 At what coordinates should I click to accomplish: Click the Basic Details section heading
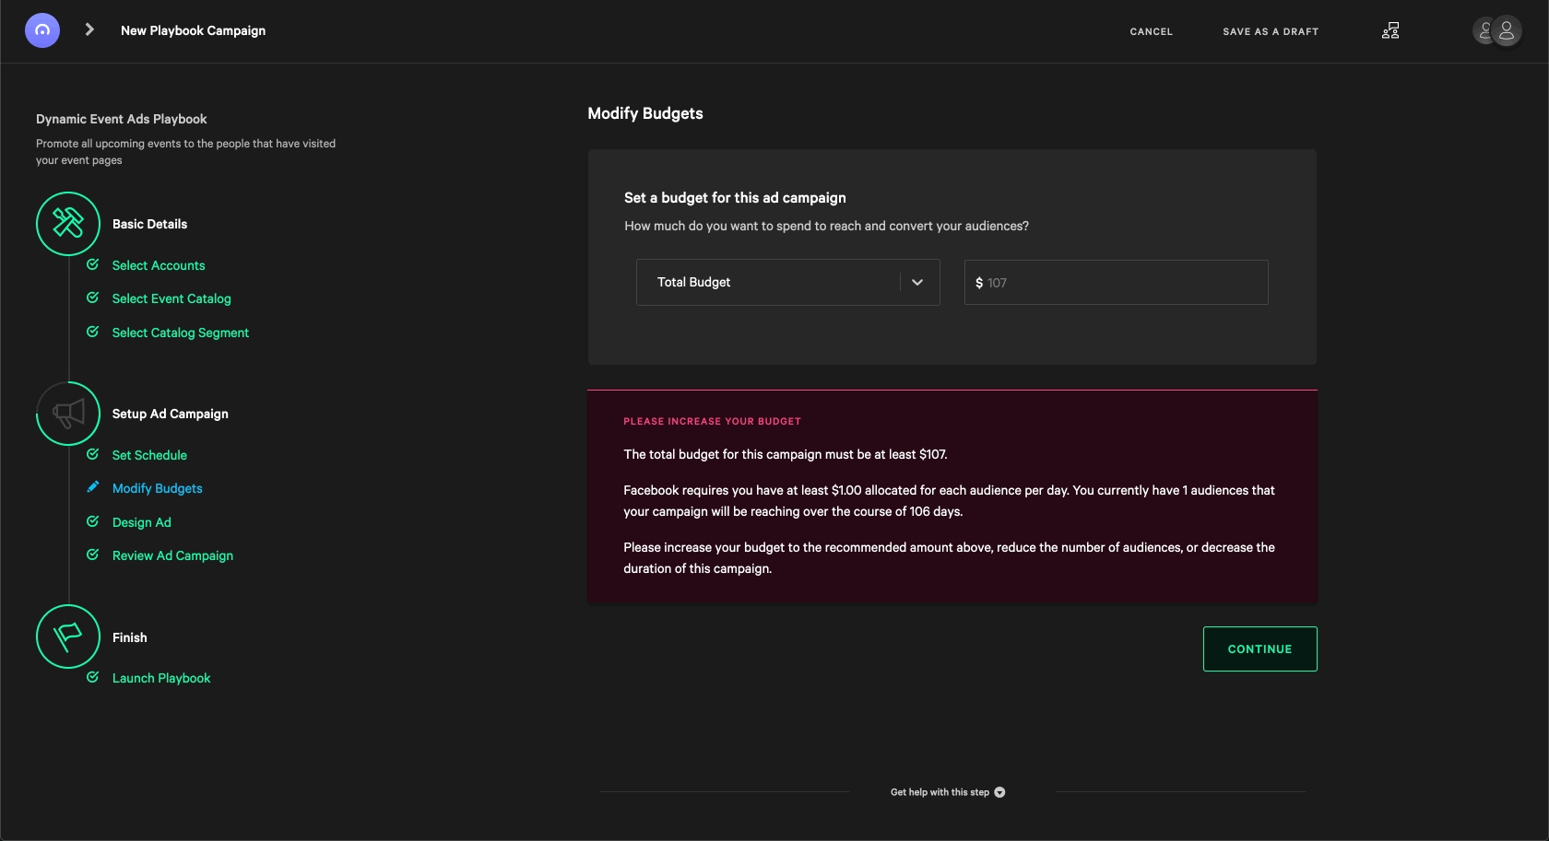[x=149, y=224]
